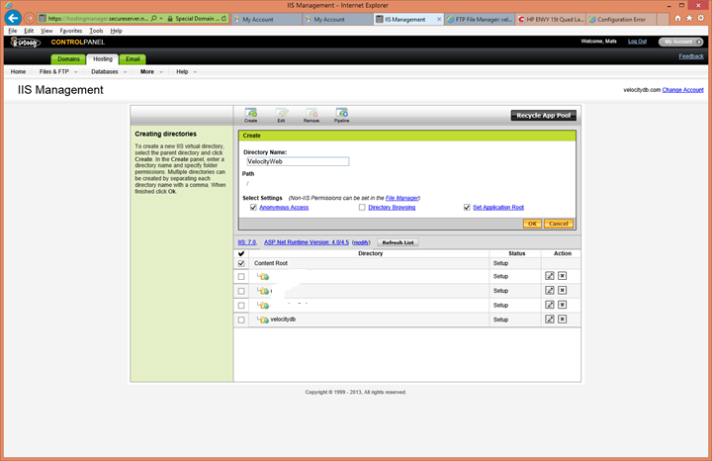Click the Recycle App Pool button
The width and height of the screenshot is (712, 461).
pos(544,116)
